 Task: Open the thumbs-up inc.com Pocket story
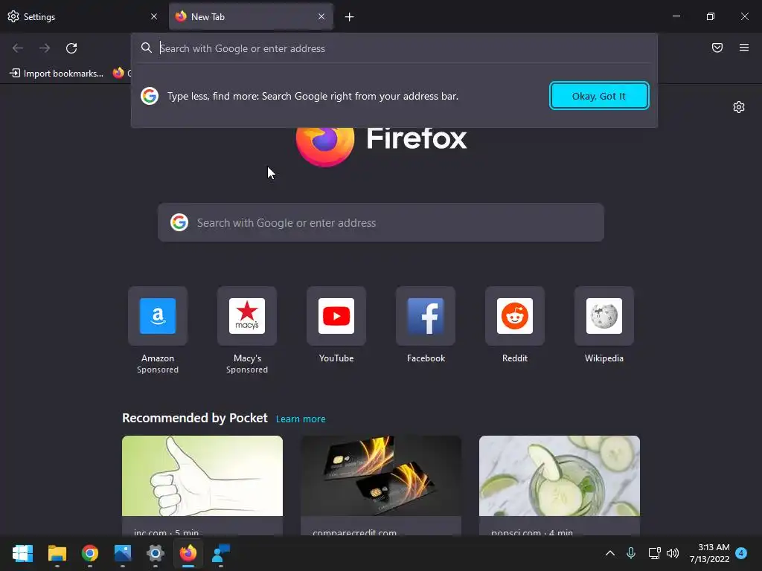pos(202,485)
